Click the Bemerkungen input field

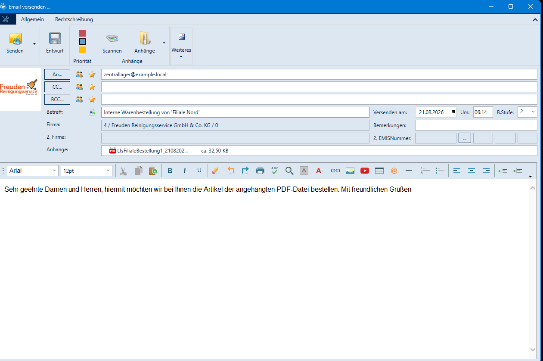tap(476, 125)
